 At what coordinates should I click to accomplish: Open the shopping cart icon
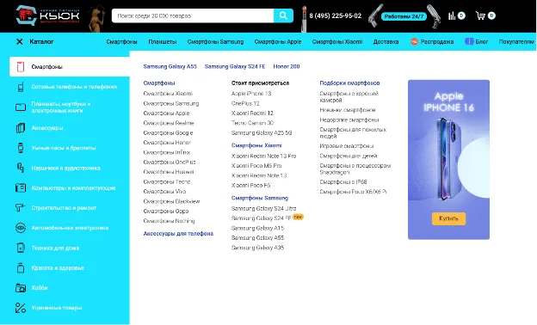tap(480, 15)
